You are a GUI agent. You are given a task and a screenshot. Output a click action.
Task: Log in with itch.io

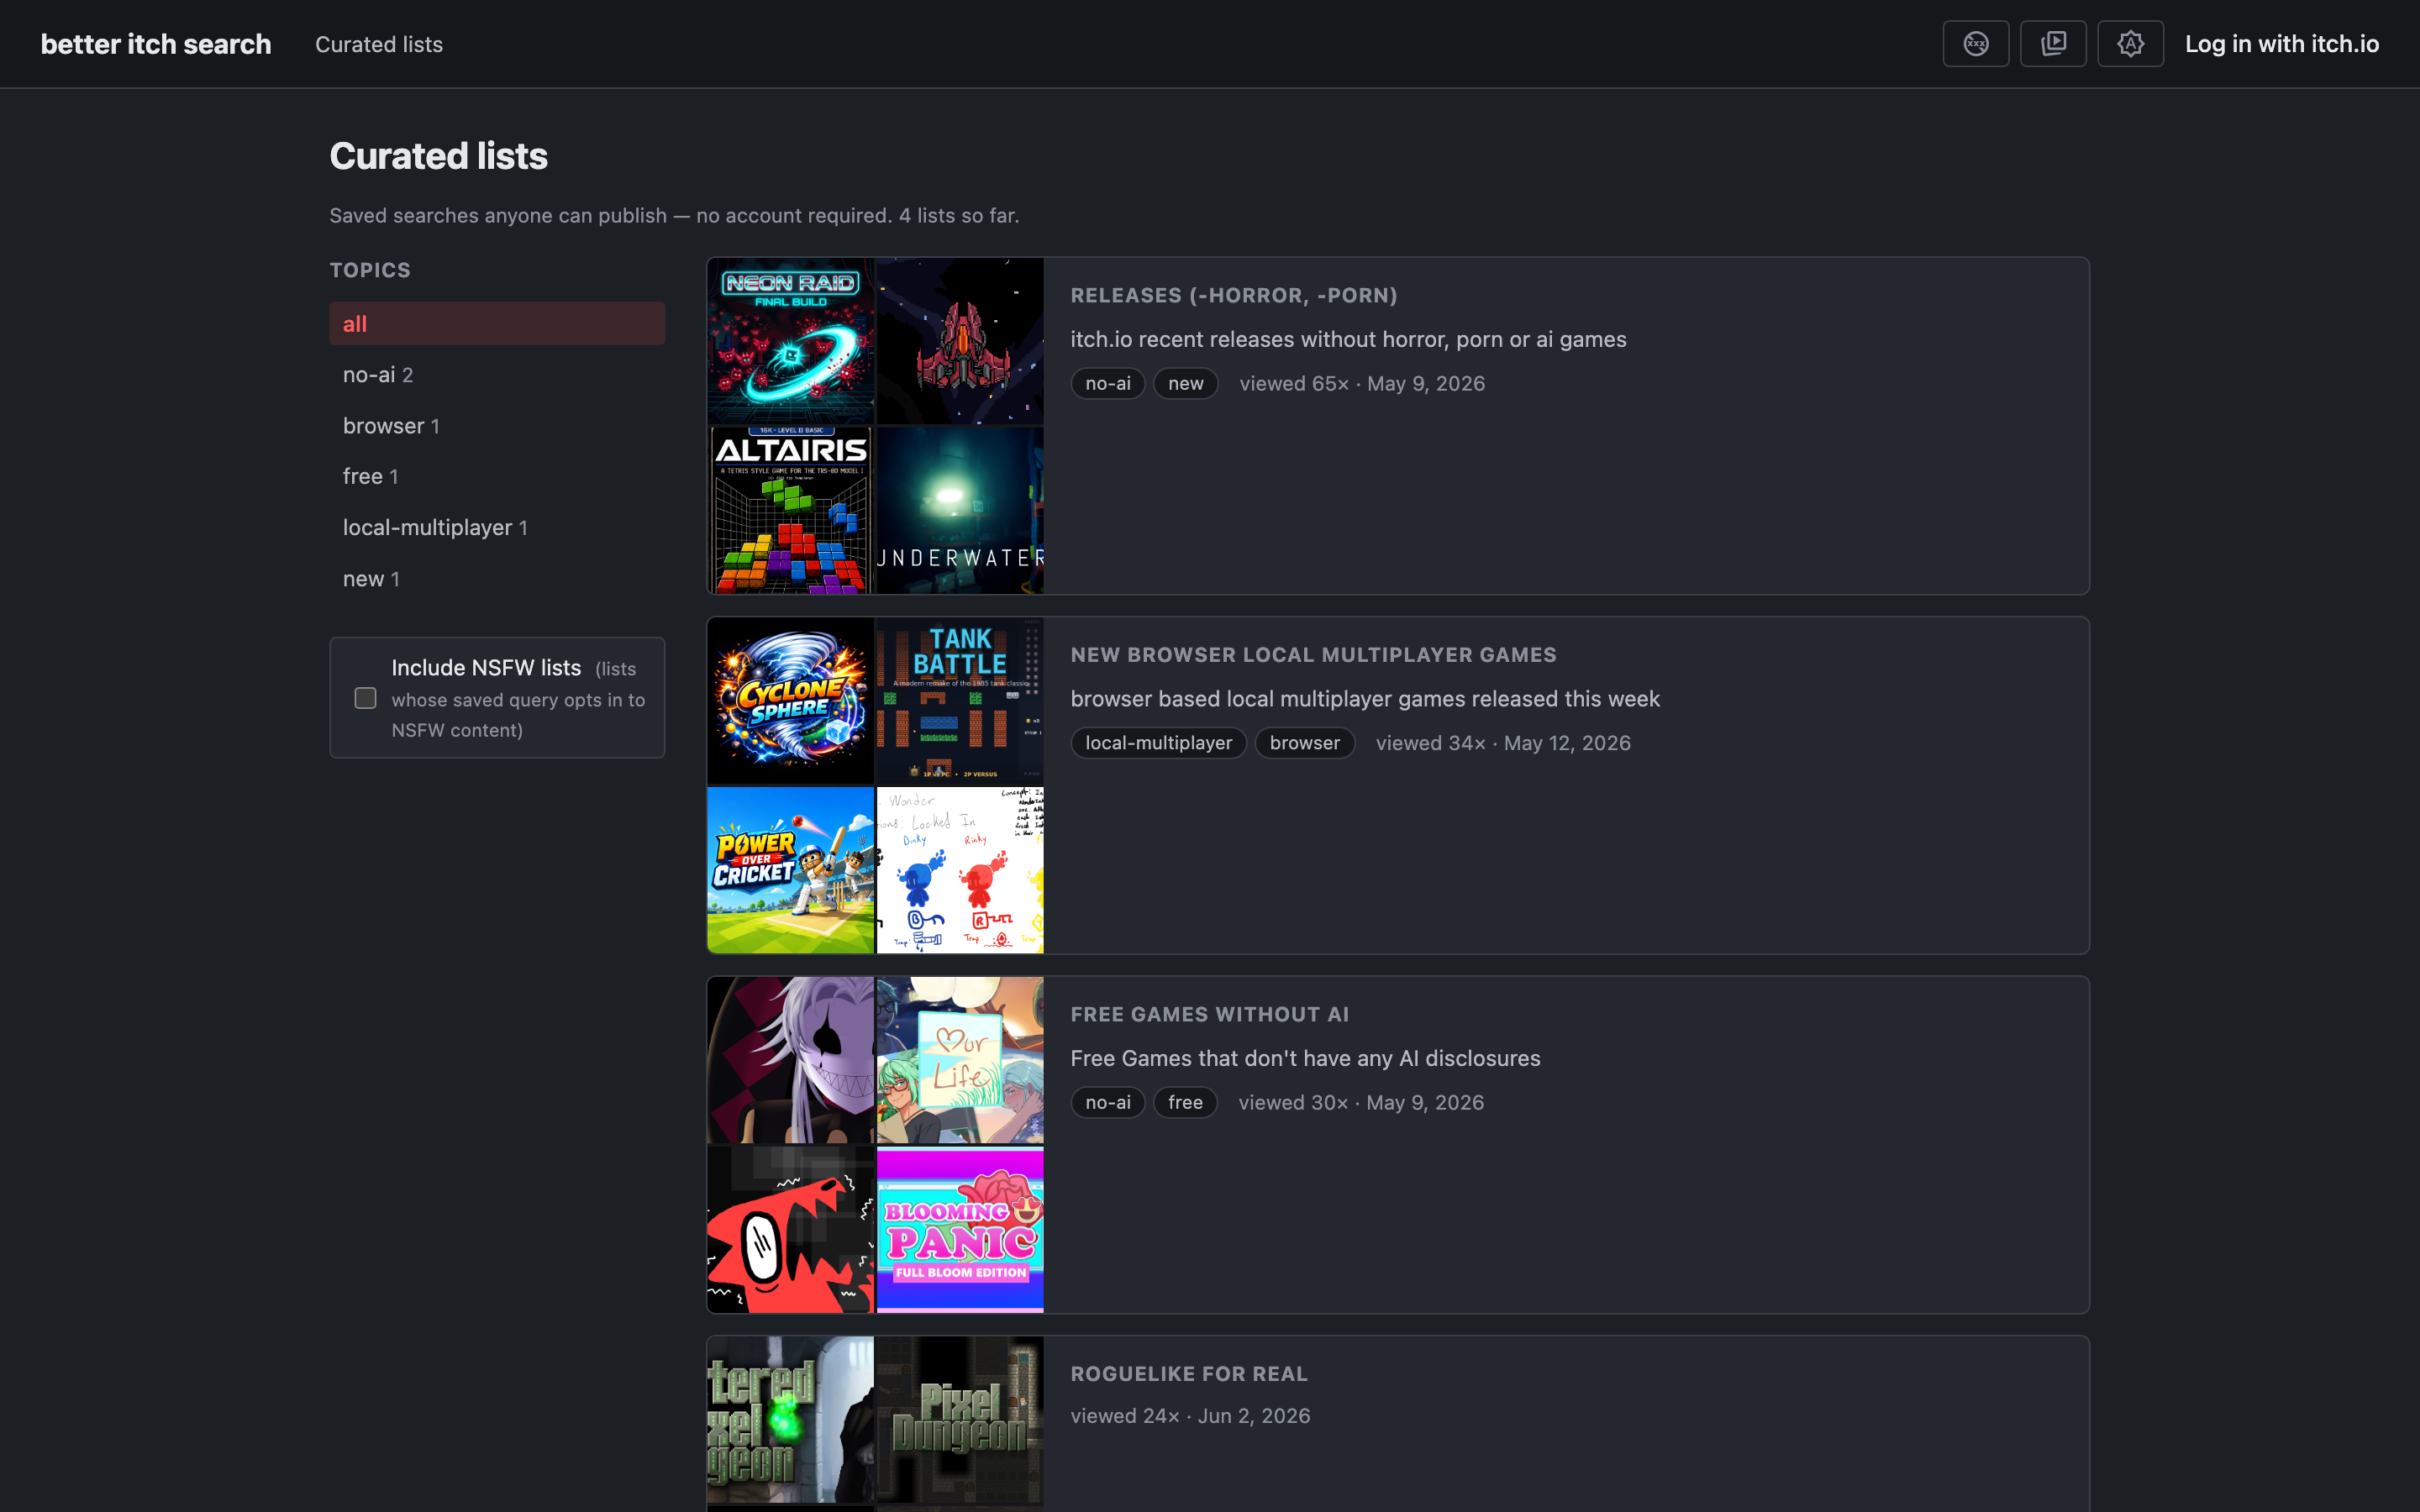point(2281,44)
